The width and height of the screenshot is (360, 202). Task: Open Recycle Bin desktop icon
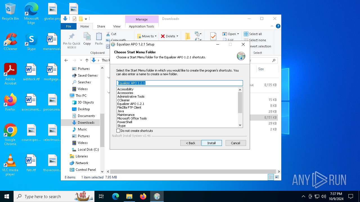tap(10, 12)
